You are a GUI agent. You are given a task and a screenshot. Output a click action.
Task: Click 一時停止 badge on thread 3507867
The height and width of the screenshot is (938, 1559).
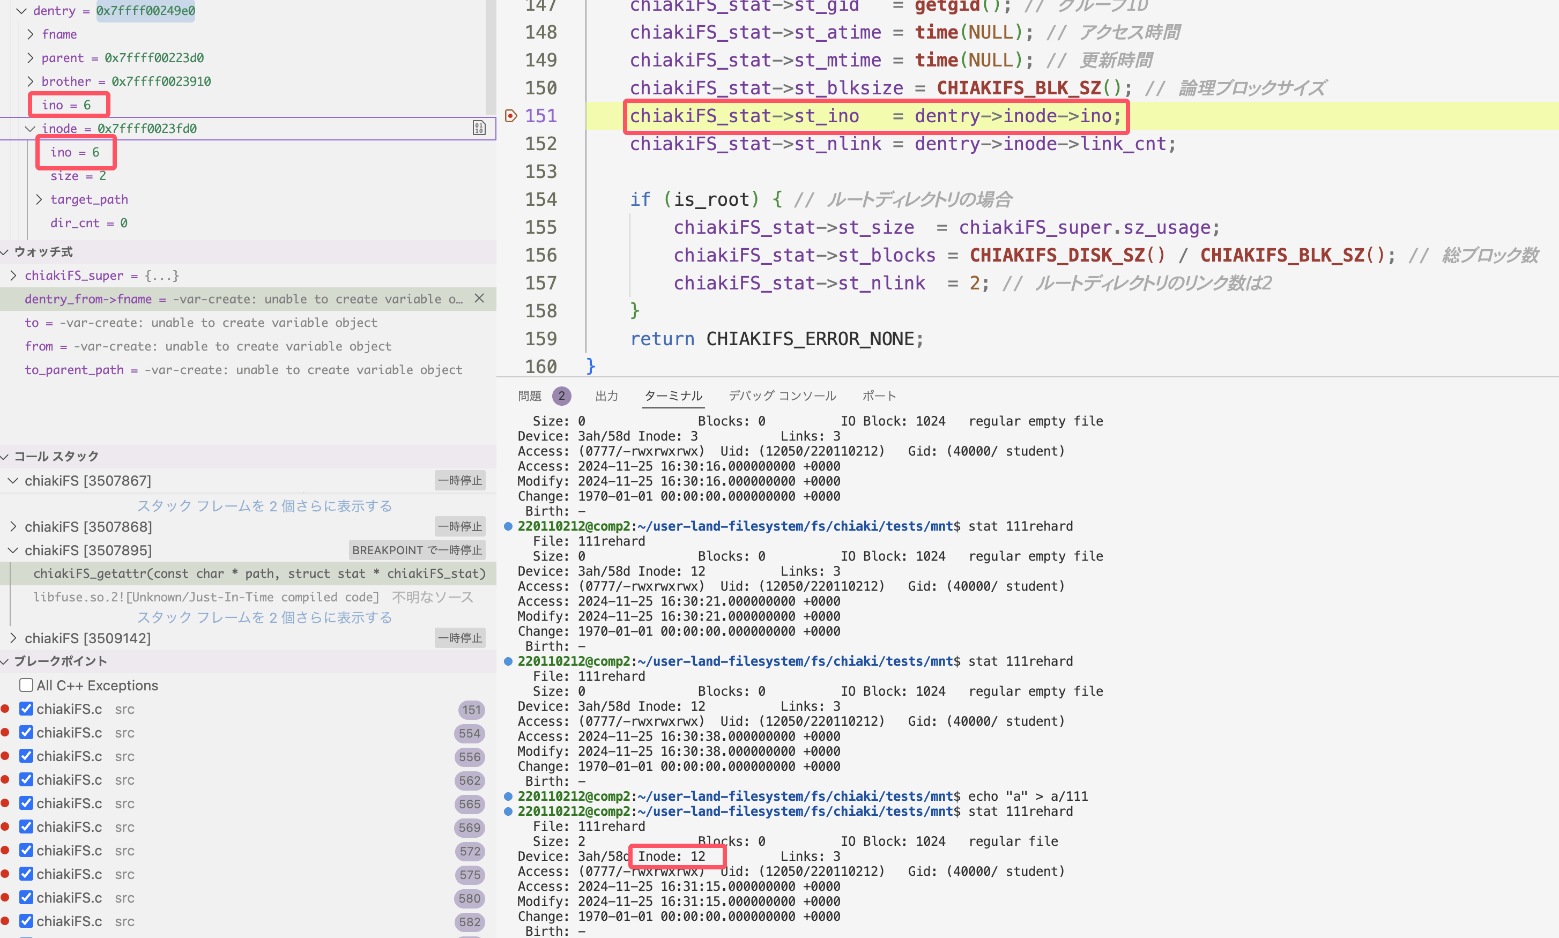tap(459, 480)
